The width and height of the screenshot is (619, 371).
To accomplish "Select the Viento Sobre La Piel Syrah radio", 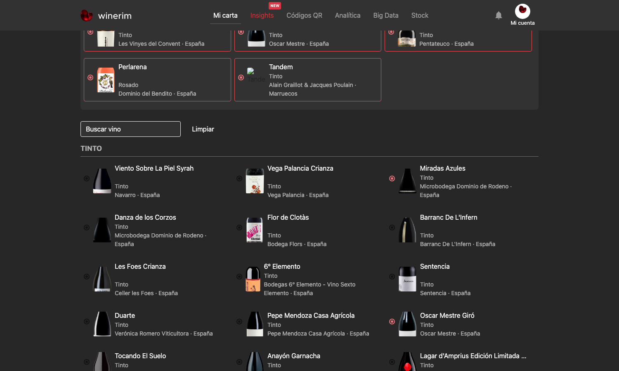I will [87, 178].
